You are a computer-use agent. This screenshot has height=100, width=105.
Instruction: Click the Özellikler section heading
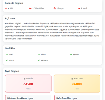pos(10,48)
